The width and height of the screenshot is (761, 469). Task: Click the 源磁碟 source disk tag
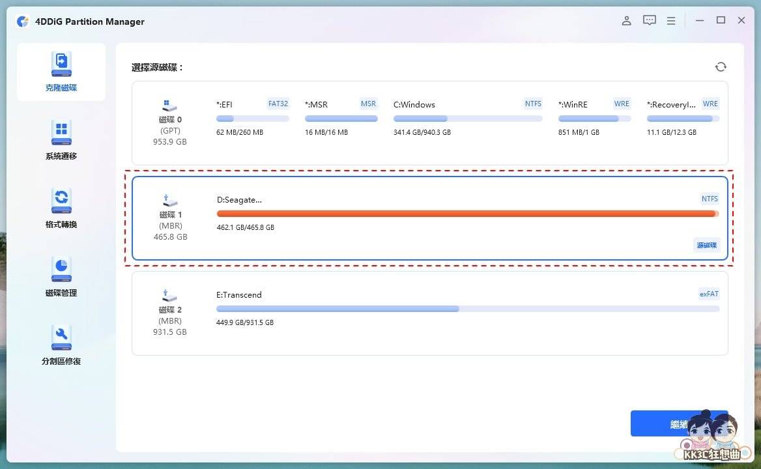click(706, 244)
